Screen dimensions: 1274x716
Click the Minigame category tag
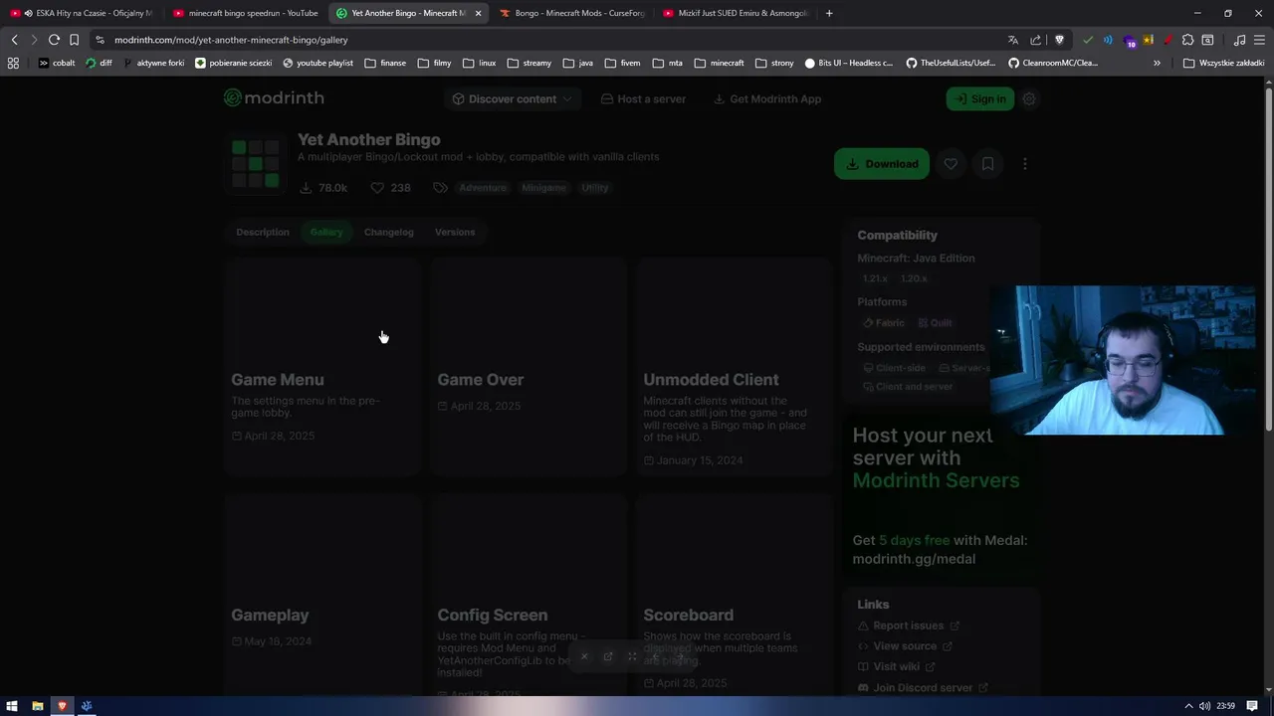point(543,188)
